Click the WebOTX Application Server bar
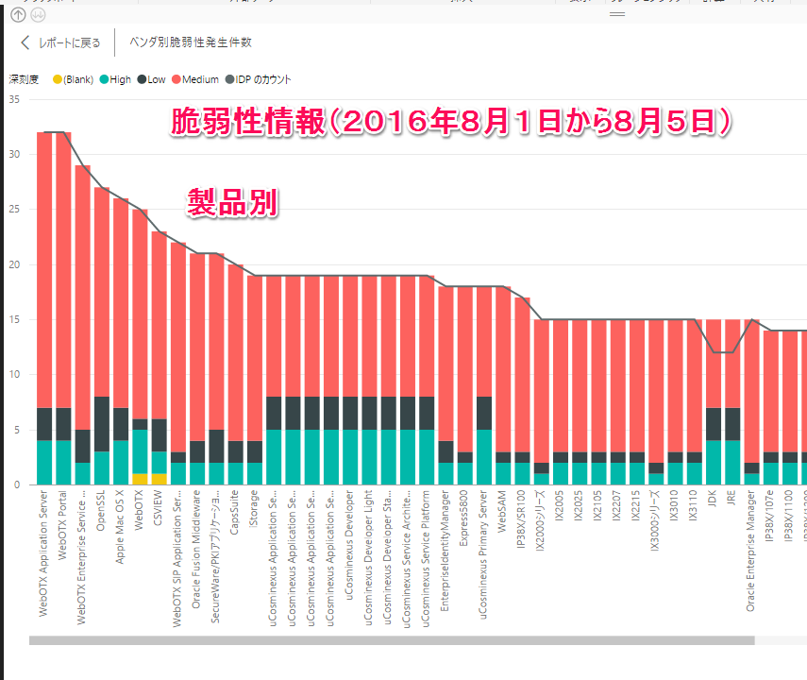The width and height of the screenshot is (807, 680). coord(44,308)
